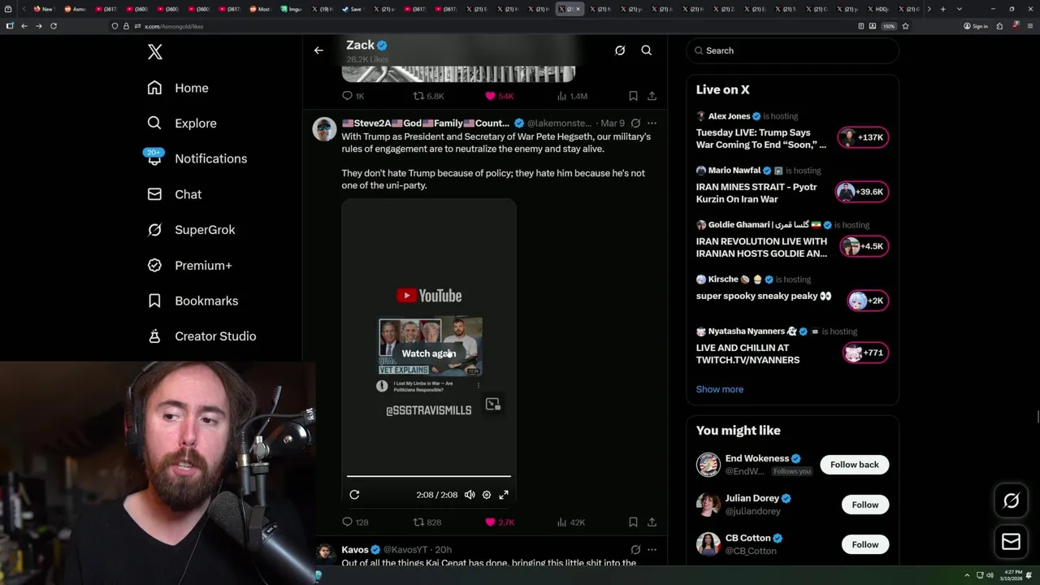The image size is (1040, 585).
Task: Open more options on Kavos post
Action: (x=652, y=550)
